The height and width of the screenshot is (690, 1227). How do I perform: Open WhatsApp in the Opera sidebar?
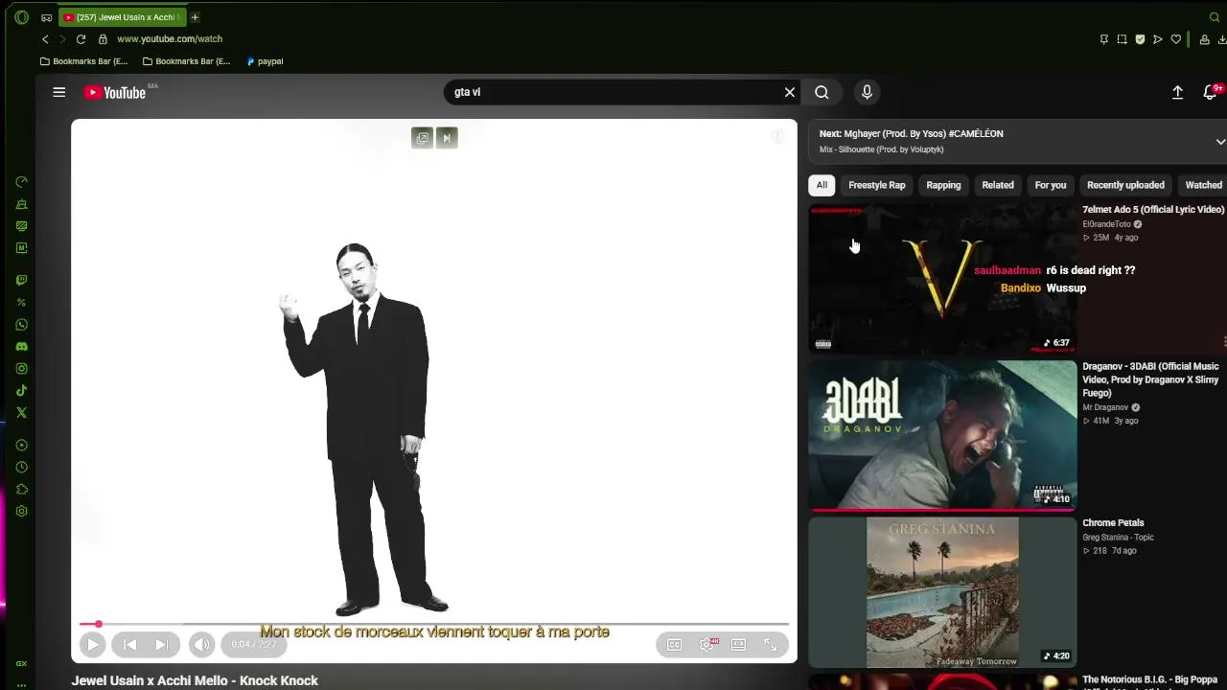tap(21, 325)
